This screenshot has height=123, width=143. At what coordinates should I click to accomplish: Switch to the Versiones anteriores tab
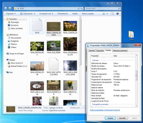click(120, 51)
